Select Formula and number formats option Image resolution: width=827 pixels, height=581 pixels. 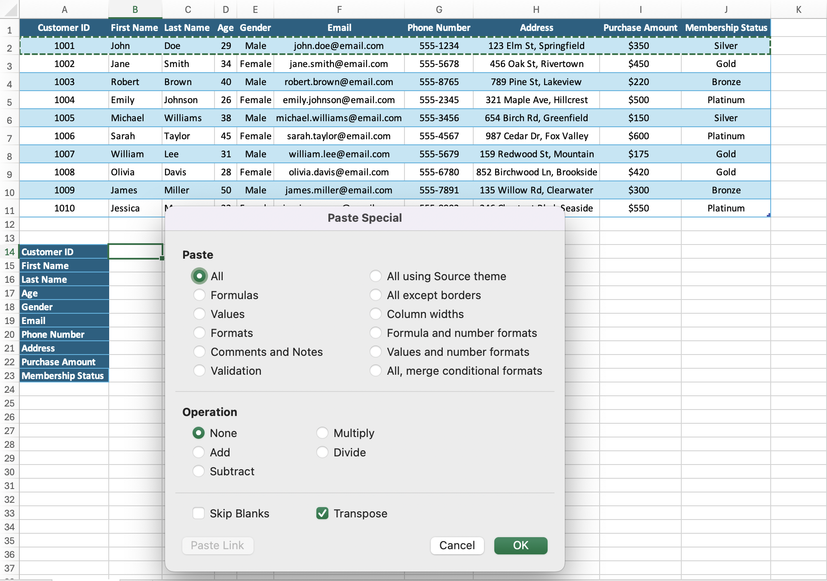pos(375,333)
